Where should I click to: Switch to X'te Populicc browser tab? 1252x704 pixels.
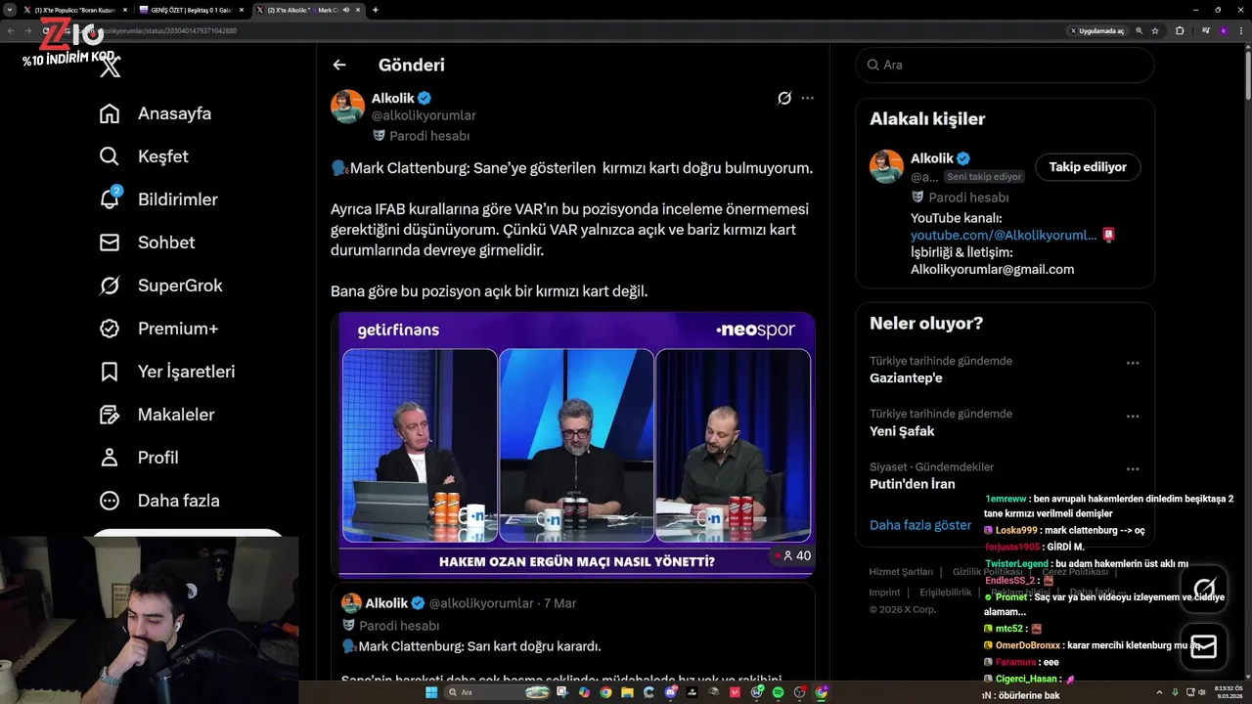click(74, 10)
